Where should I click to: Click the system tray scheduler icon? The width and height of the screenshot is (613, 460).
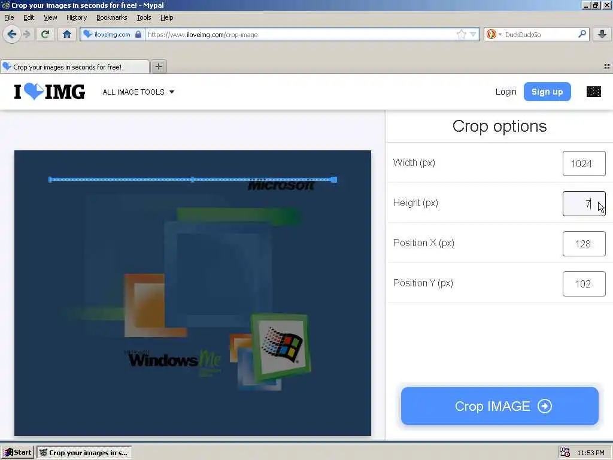pos(565,453)
